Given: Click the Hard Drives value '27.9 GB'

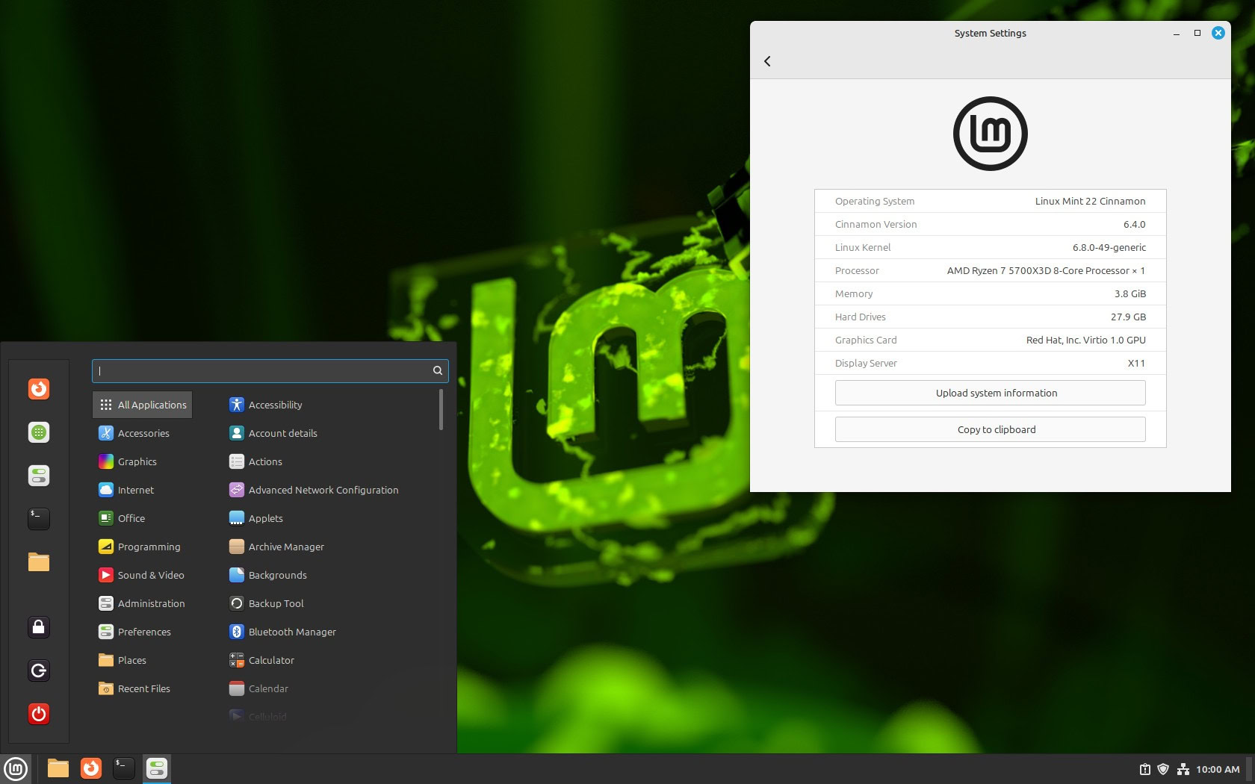Looking at the screenshot, I should [x=1128, y=317].
